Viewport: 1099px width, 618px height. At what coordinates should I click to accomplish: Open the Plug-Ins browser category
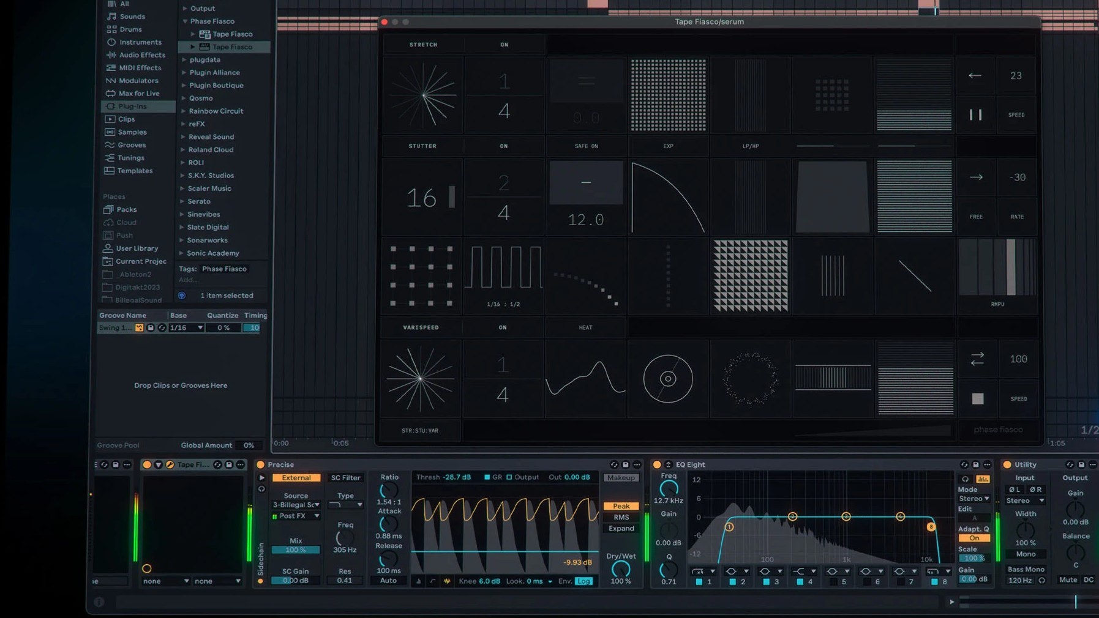(x=132, y=106)
